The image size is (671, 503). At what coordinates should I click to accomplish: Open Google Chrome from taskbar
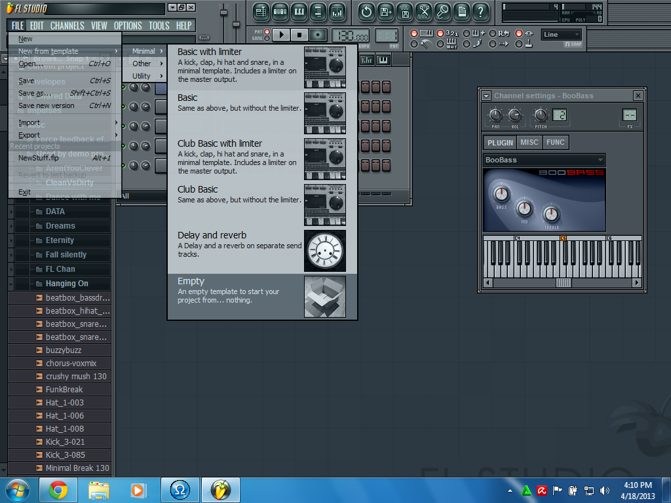[58, 490]
